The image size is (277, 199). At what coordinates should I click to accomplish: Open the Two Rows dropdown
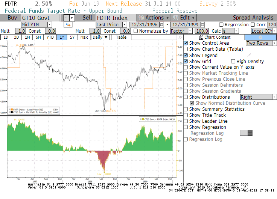coord(261,43)
